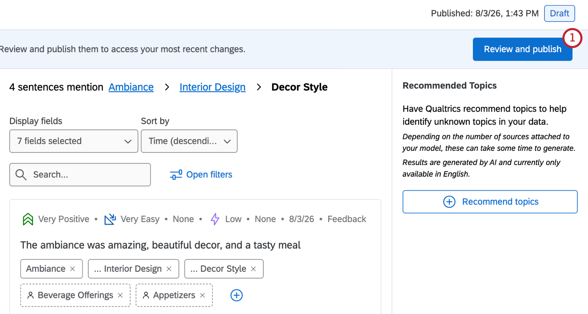This screenshot has height=314, width=588.
Task: Click the Interior Design topic tag
Action: 133,269
